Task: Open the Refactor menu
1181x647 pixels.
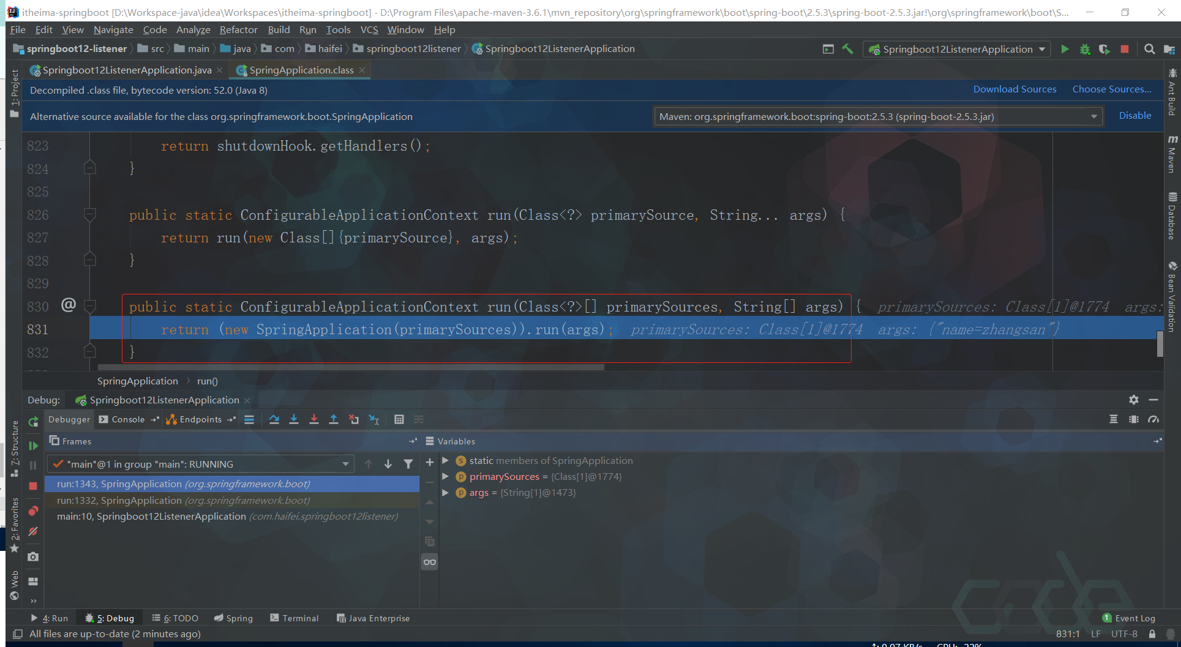Action: pos(239,29)
